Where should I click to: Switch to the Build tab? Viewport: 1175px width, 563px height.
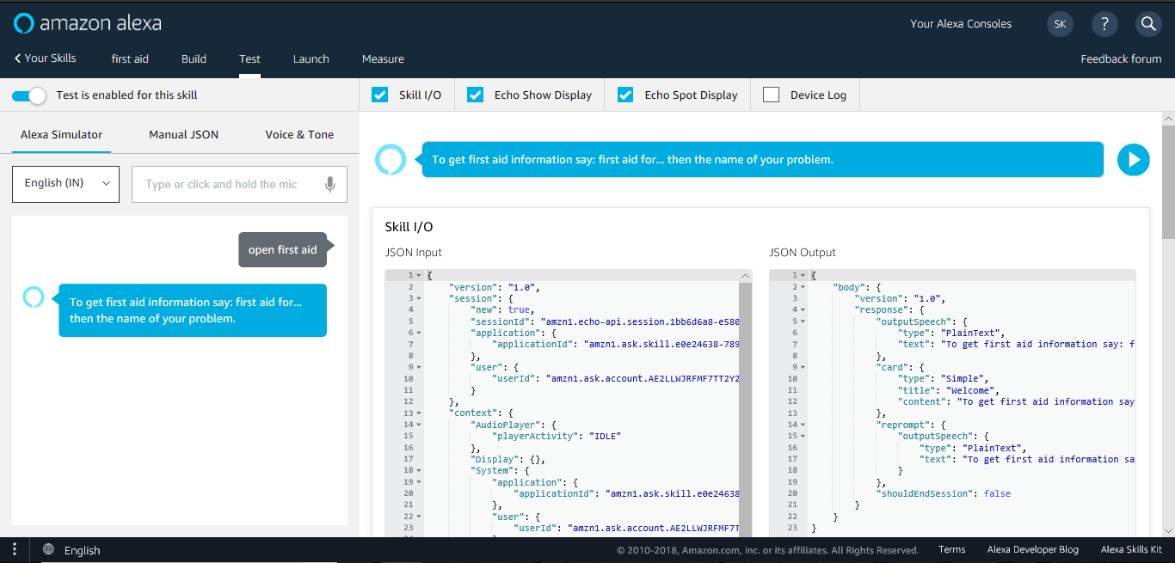click(x=194, y=59)
